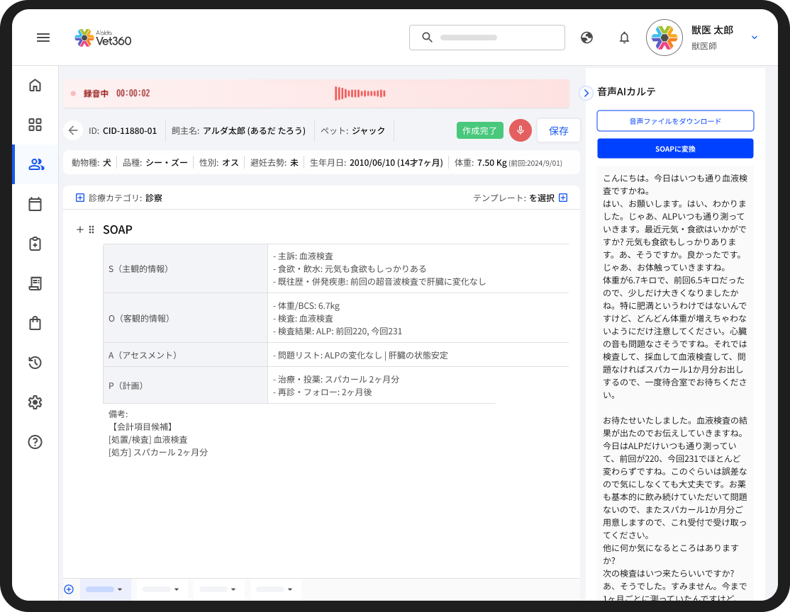Image resolution: width=790 pixels, height=612 pixels.
Task: Click the Vet360 logo
Action: (x=103, y=38)
